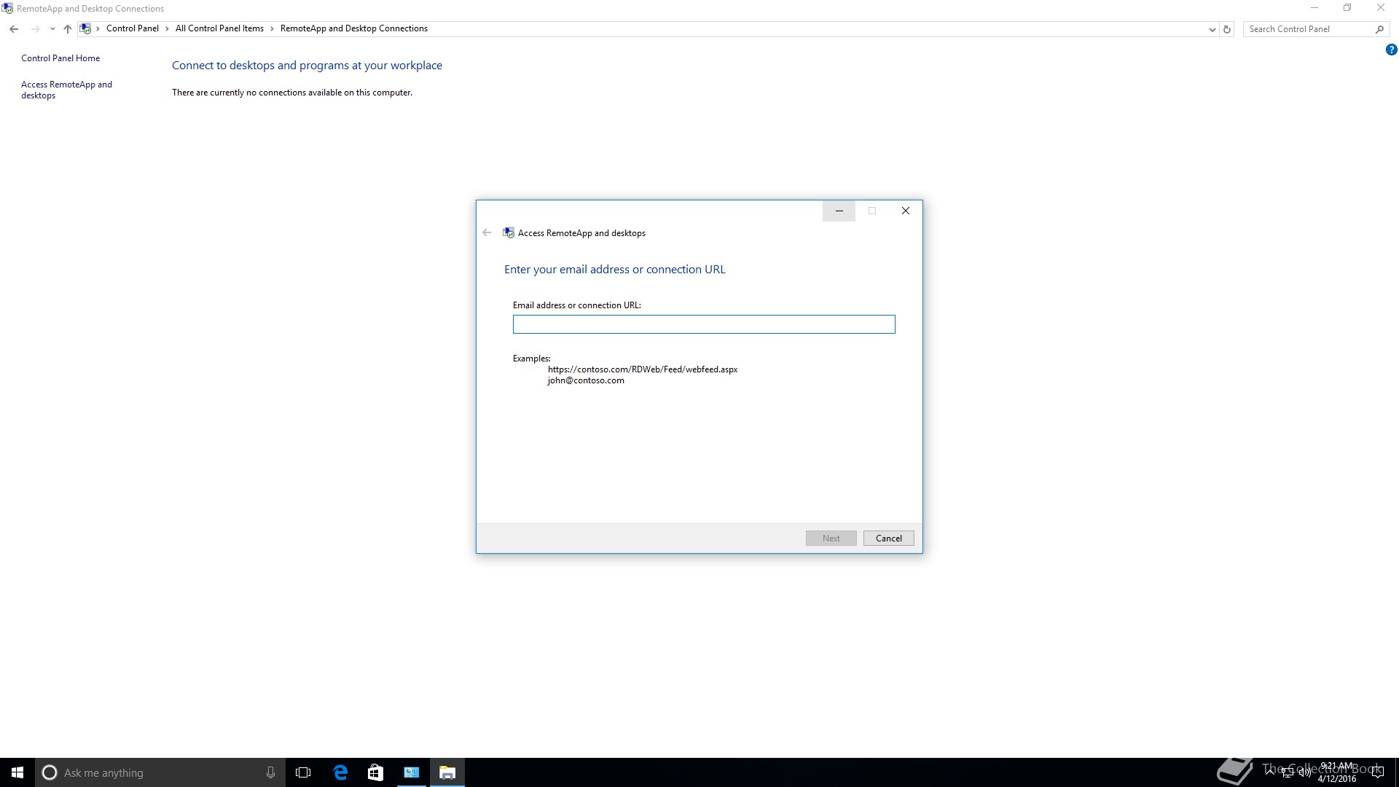
Task: Minimize the Access RemoteApp dialog
Action: [x=839, y=211]
